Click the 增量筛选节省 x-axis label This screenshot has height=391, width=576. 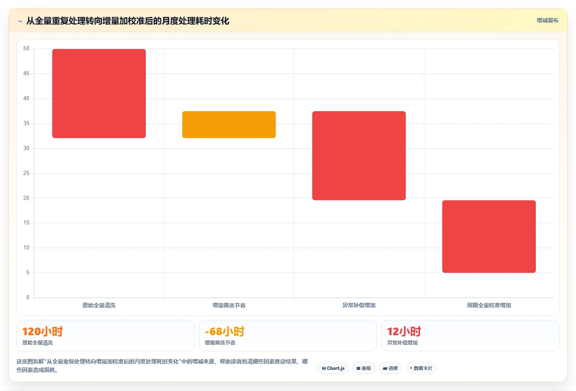(x=229, y=305)
